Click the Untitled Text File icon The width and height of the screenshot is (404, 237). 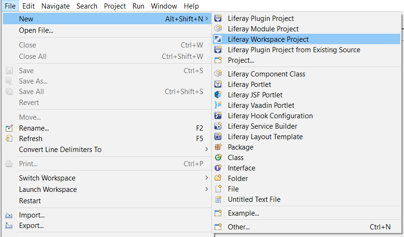pos(218,199)
